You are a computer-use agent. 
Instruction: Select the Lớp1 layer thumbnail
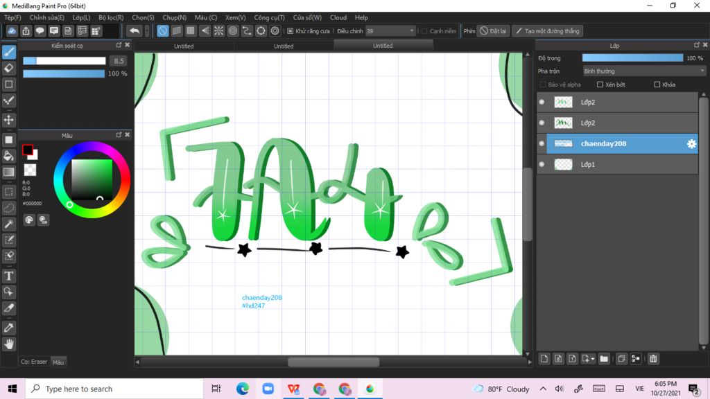[563, 165]
